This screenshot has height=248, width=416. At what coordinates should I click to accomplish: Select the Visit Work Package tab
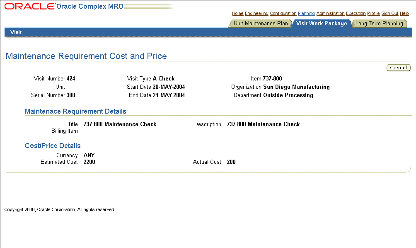[x=321, y=23]
